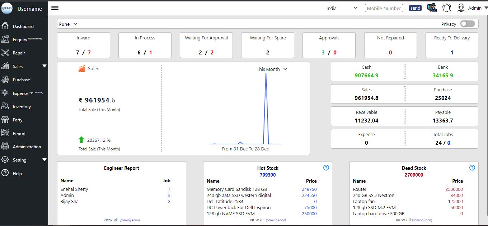Image resolution: width=488 pixels, height=226 pixels.
Task: Click the notifications bell icon
Action: [x=446, y=8]
